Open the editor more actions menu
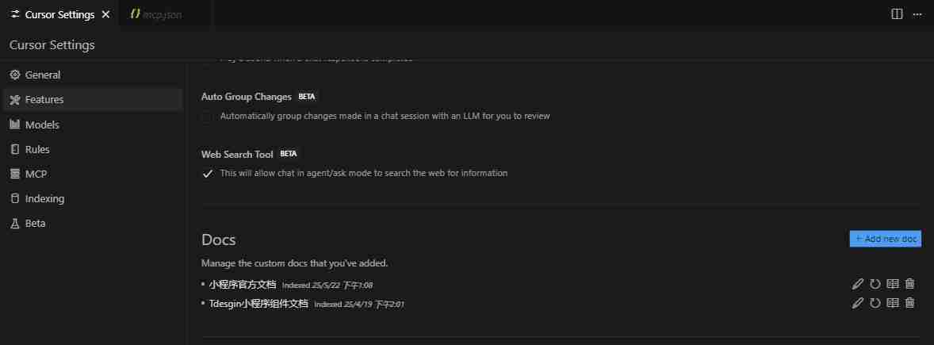The width and height of the screenshot is (934, 345). [x=917, y=14]
